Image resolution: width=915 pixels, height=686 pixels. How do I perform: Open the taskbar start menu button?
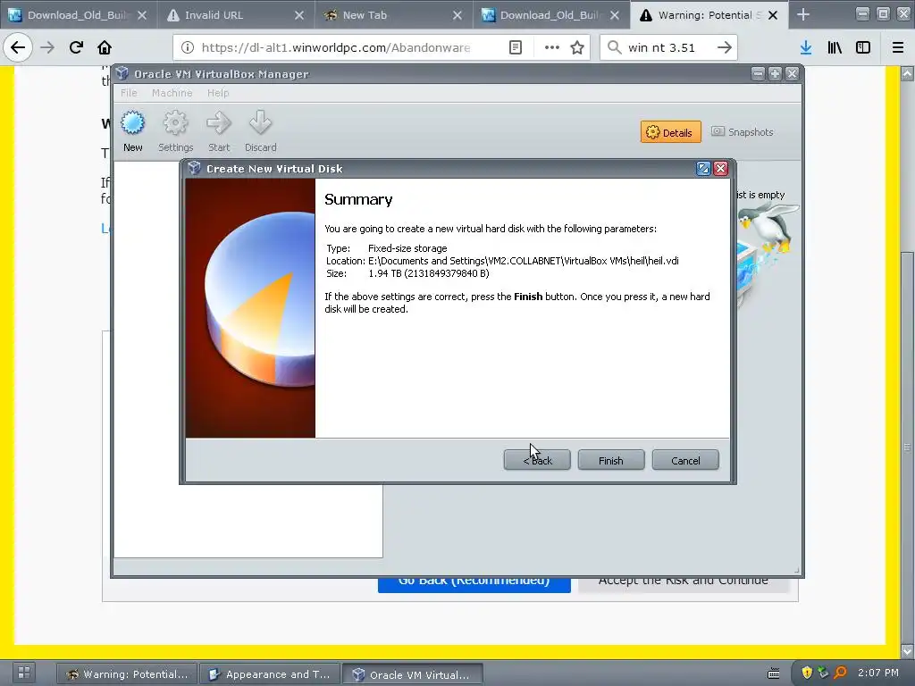tap(23, 673)
